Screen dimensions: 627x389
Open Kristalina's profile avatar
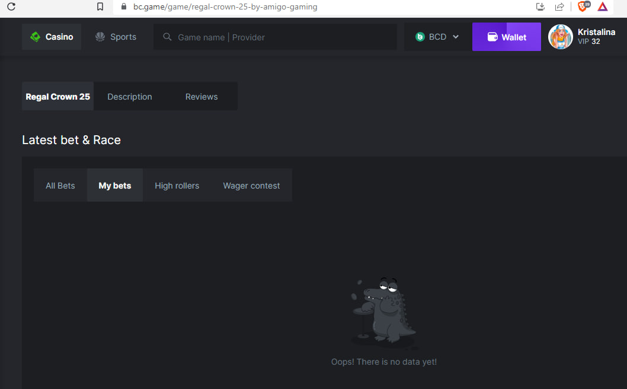[x=560, y=37]
